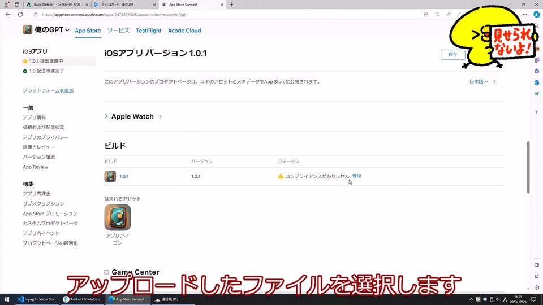Open App Store プロモーション in the sidebar
The height and width of the screenshot is (305, 543).
click(x=50, y=213)
